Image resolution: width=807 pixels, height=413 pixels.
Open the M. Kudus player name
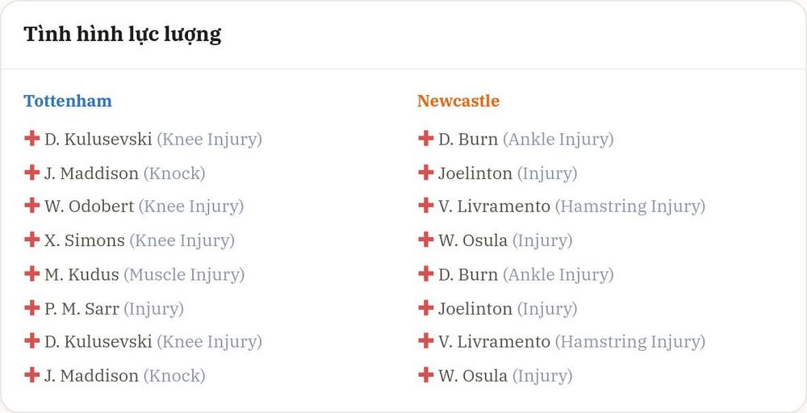(82, 274)
